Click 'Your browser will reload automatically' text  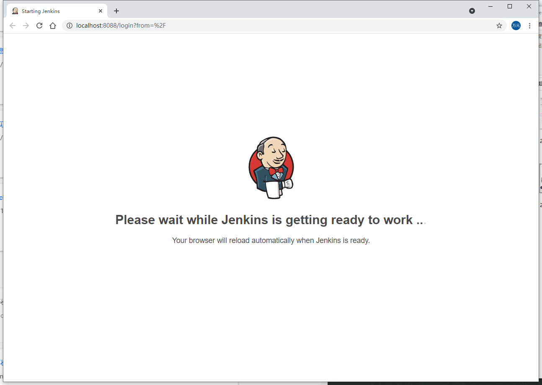pyautogui.click(x=271, y=240)
